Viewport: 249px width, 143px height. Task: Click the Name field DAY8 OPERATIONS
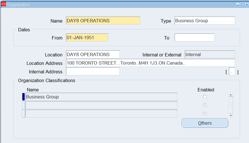103,21
